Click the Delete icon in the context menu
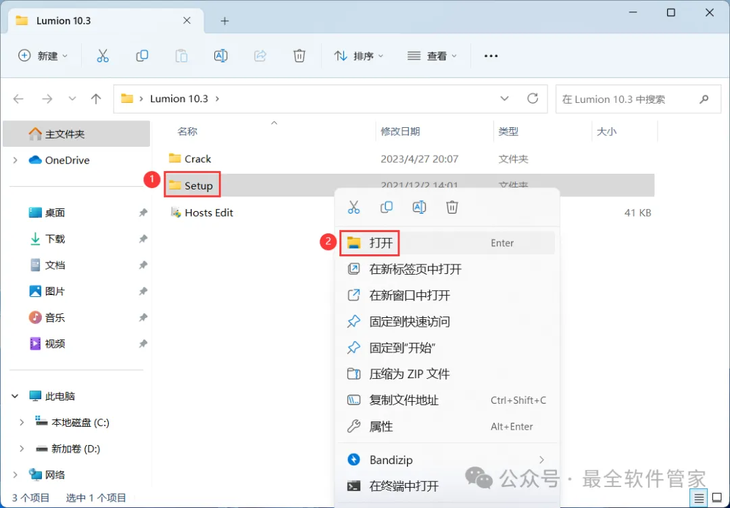The image size is (730, 508). [452, 207]
